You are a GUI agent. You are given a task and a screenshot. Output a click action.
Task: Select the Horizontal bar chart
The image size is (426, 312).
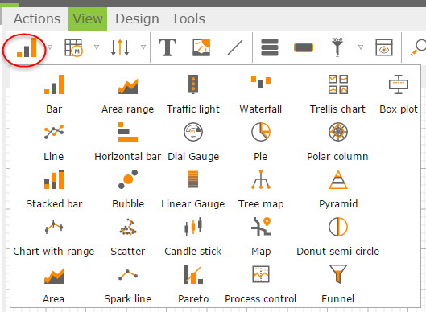pyautogui.click(x=128, y=142)
